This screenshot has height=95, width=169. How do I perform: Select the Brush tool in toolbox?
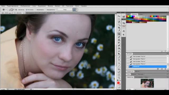(x=119, y=37)
